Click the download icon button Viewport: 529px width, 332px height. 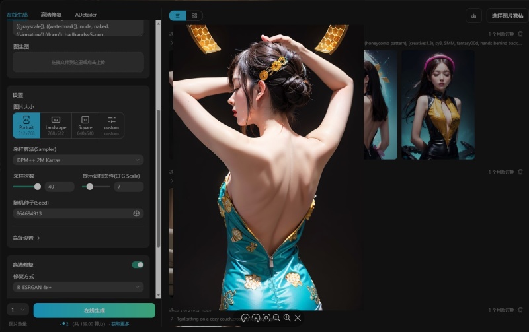(x=473, y=16)
